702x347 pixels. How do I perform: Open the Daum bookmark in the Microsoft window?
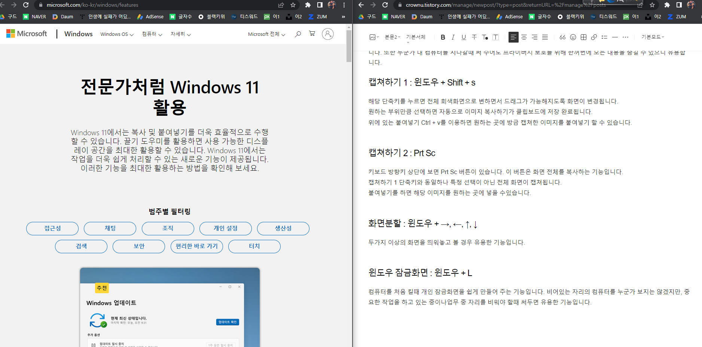coord(63,17)
